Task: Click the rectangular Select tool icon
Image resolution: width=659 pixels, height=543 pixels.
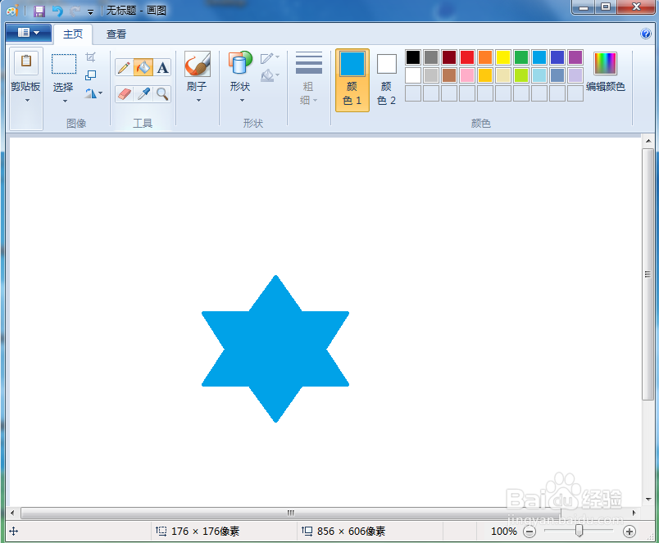Action: 64,64
